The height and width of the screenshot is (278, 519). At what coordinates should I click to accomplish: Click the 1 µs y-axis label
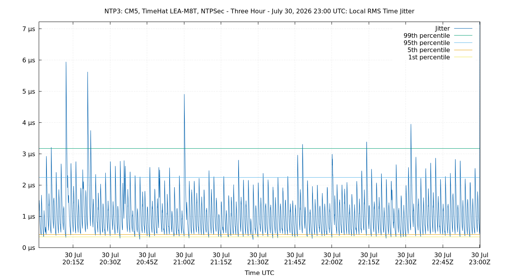tap(28, 217)
